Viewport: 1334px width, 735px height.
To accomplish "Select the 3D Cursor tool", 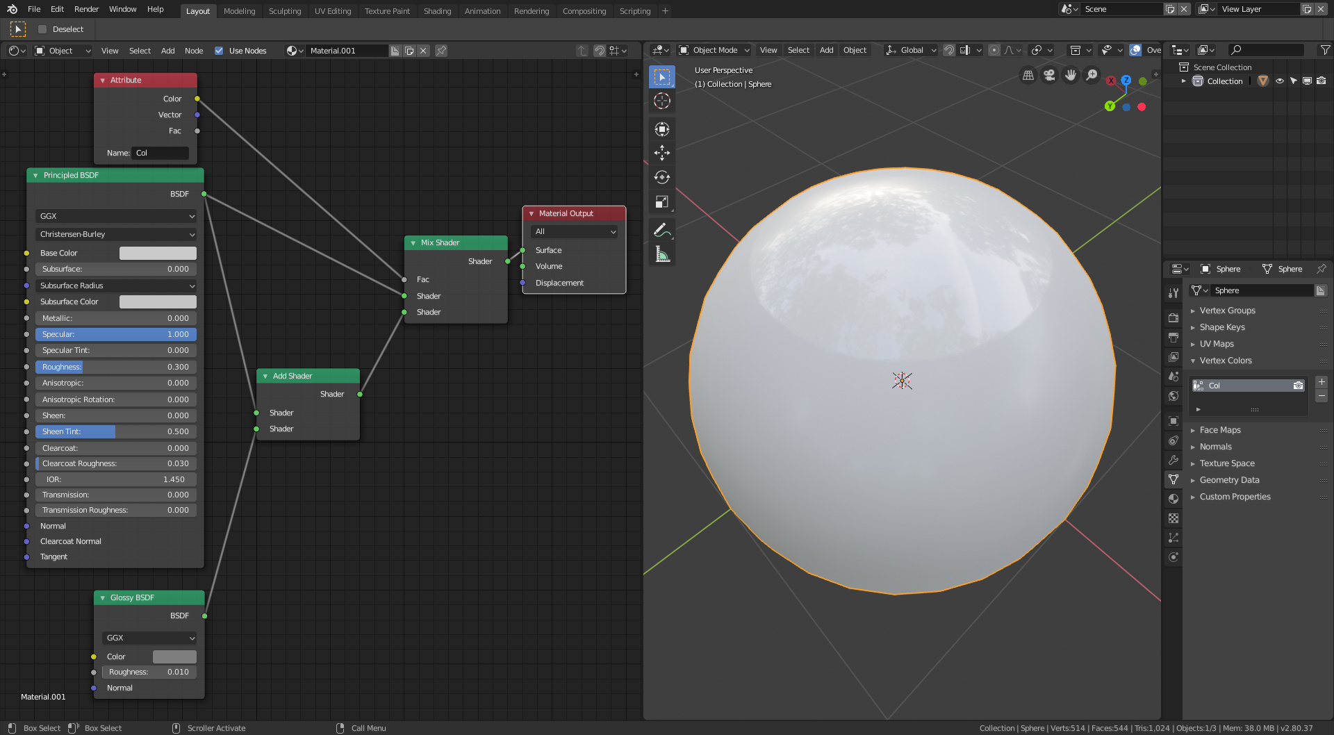I will 662,101.
